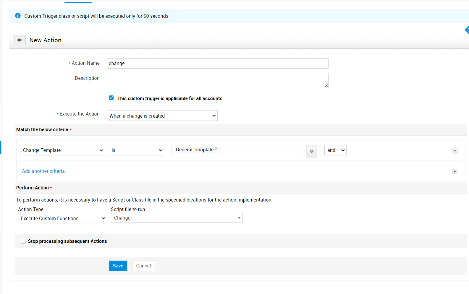Open the Execute the Action dropdown
469x294 pixels.
162,116
